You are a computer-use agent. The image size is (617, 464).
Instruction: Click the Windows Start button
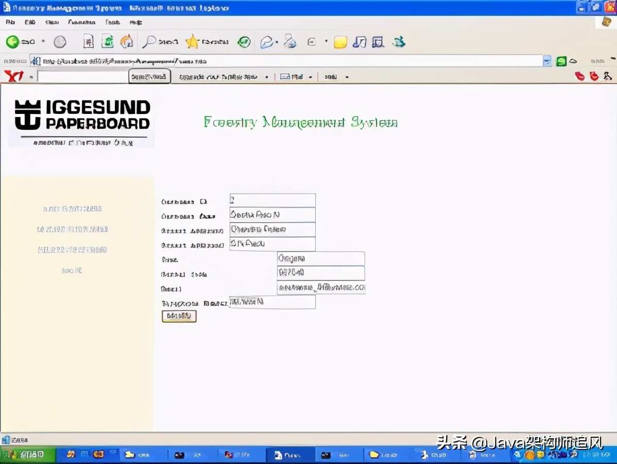coord(26,455)
